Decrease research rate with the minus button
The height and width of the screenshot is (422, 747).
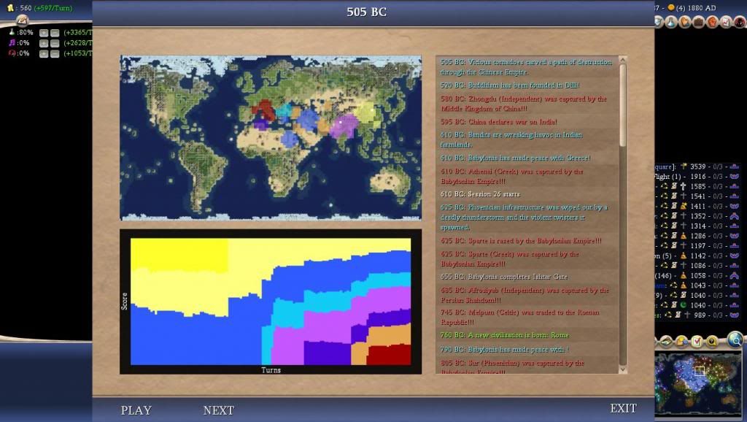pyautogui.click(x=55, y=32)
